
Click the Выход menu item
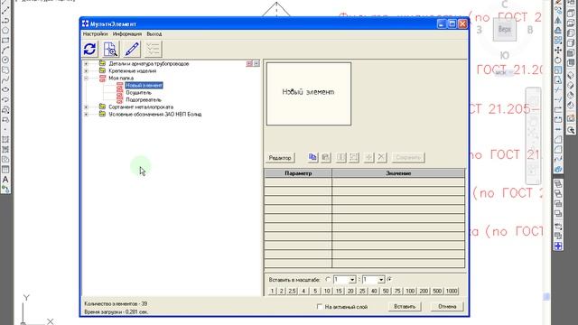coord(154,34)
